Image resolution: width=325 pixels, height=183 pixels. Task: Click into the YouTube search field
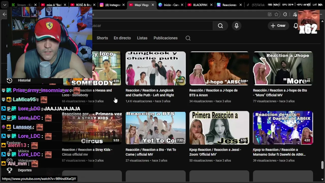click(x=152, y=26)
